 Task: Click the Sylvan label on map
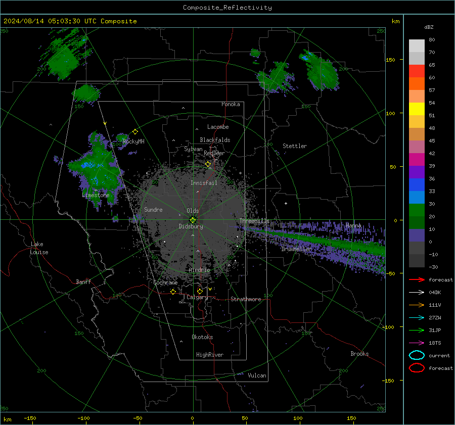click(193, 149)
